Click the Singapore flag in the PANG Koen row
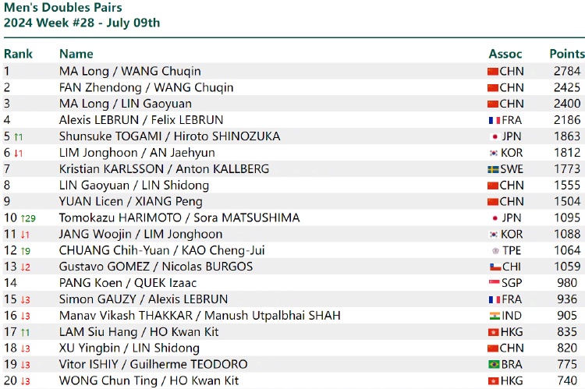 tap(494, 283)
